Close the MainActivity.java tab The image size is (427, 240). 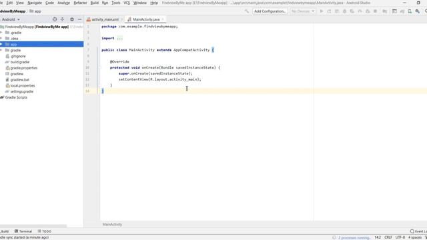[x=163, y=19]
